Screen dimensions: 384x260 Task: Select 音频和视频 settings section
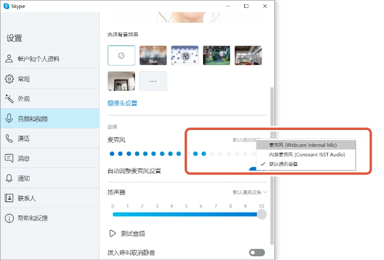tap(50, 119)
